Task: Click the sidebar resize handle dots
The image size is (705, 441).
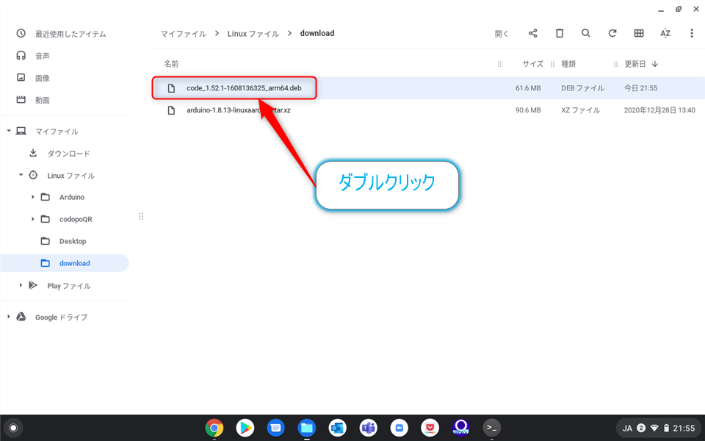Action: [x=141, y=216]
